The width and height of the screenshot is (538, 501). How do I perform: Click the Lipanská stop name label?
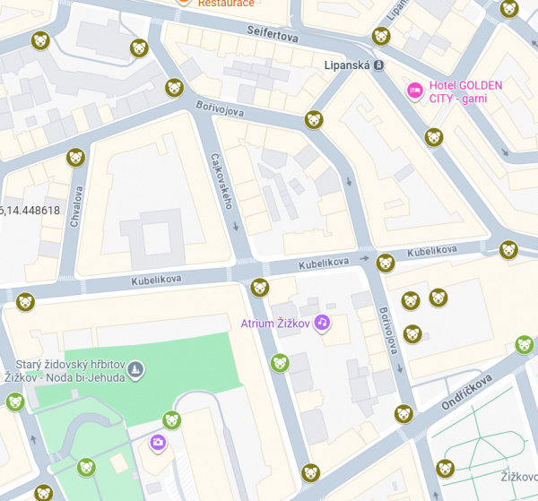(x=347, y=65)
